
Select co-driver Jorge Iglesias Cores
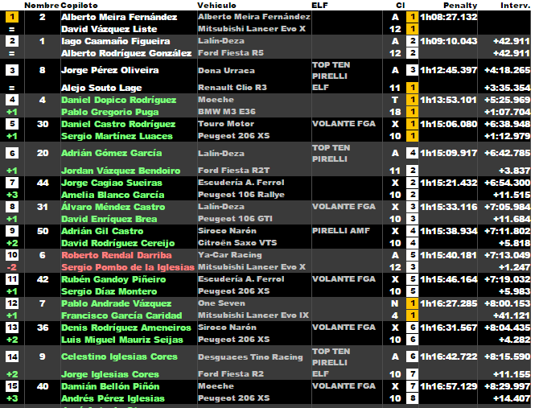[110, 374]
